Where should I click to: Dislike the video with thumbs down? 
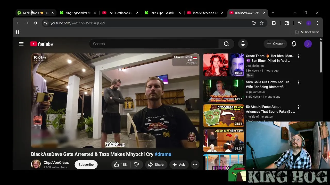tap(136, 165)
